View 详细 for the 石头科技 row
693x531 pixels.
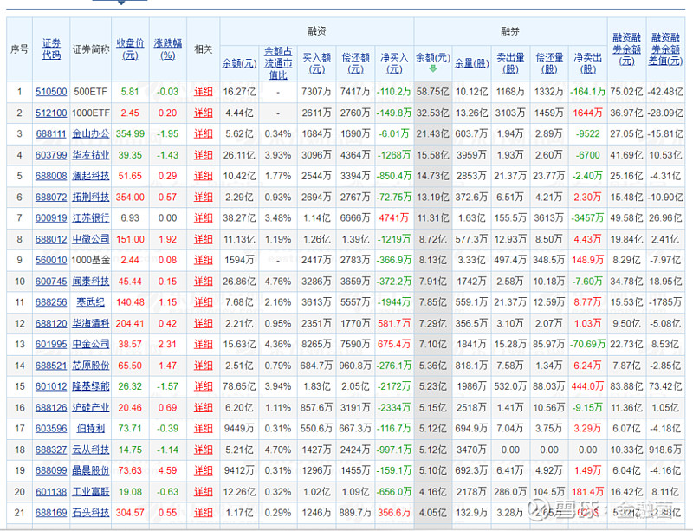pos(204,513)
